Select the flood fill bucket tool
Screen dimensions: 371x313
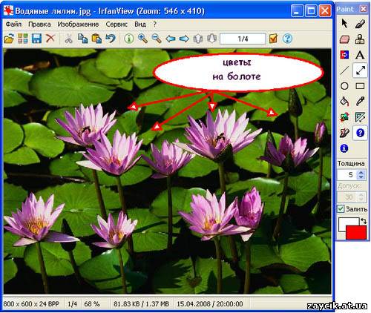point(344,102)
